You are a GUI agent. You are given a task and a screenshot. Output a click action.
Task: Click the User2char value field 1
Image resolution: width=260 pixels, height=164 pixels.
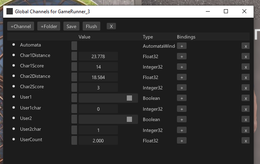coord(98,130)
